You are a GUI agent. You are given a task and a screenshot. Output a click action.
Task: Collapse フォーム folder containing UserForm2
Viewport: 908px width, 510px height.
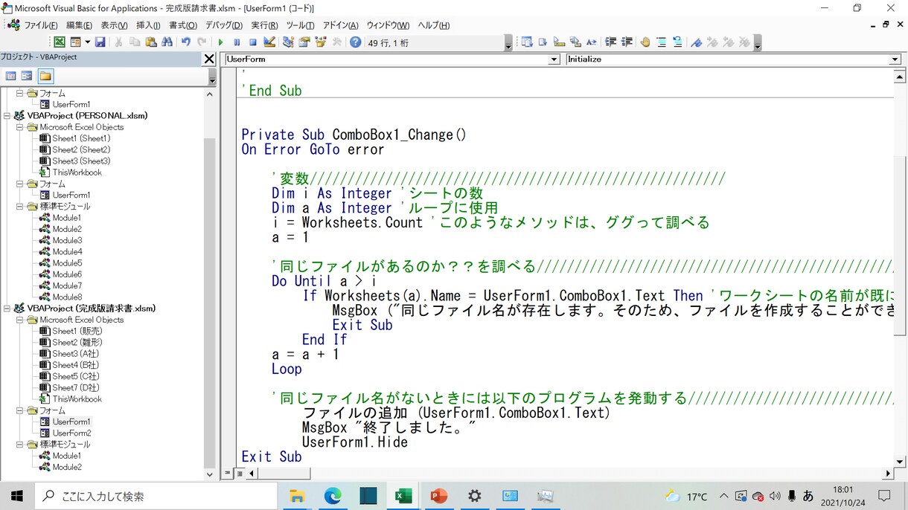(20, 410)
